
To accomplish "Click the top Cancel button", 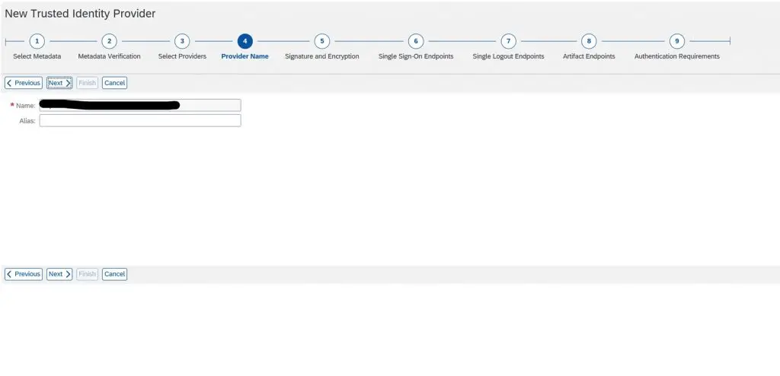I will pos(114,83).
